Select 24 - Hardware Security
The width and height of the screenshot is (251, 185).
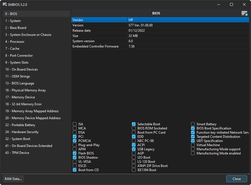(37, 132)
